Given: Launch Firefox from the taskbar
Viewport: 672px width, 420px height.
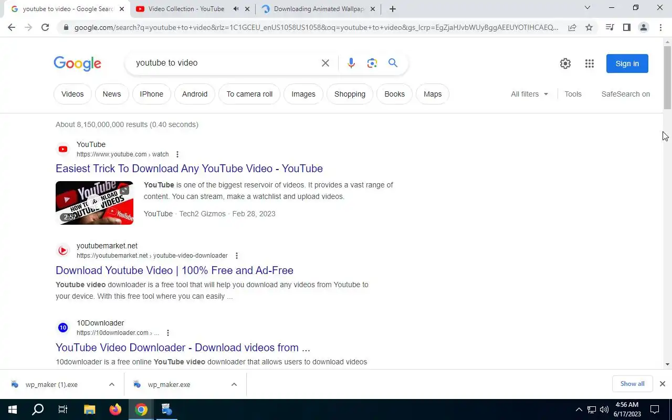Looking at the screenshot, I should point(115,409).
